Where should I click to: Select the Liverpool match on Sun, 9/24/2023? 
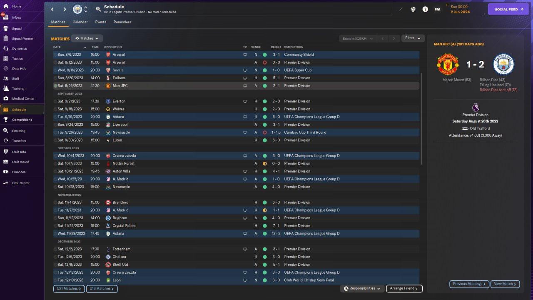tap(236, 125)
